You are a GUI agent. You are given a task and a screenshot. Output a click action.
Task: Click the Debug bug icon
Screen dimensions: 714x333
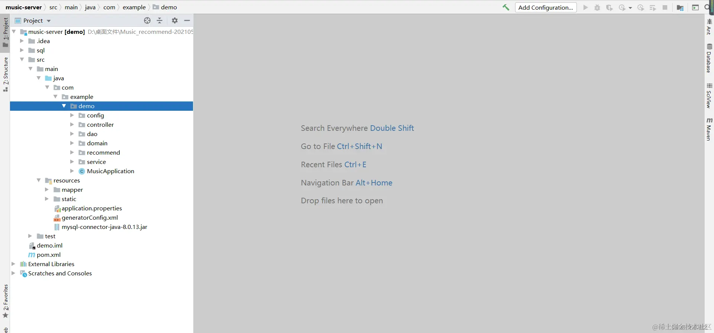coord(597,7)
